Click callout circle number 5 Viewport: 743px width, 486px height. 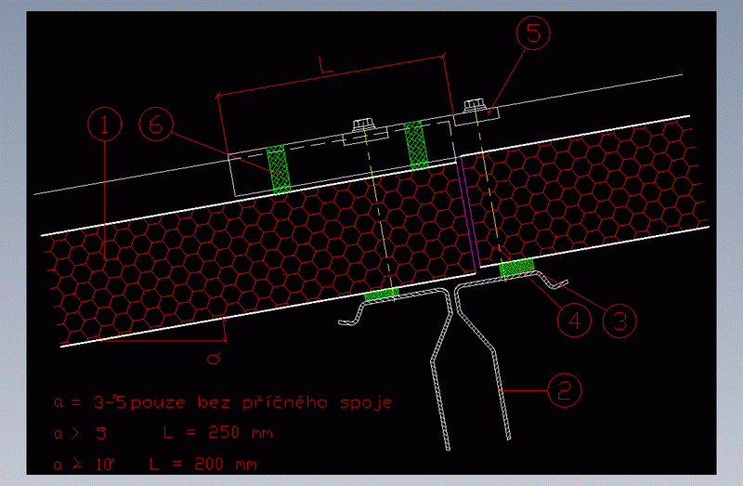point(532,34)
